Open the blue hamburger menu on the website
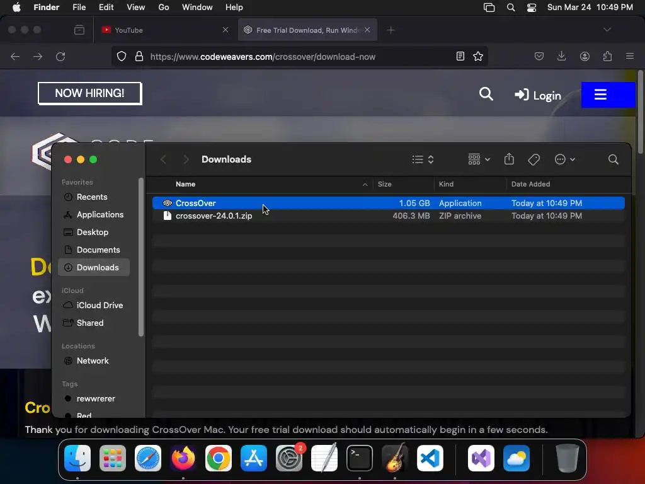 click(x=608, y=95)
